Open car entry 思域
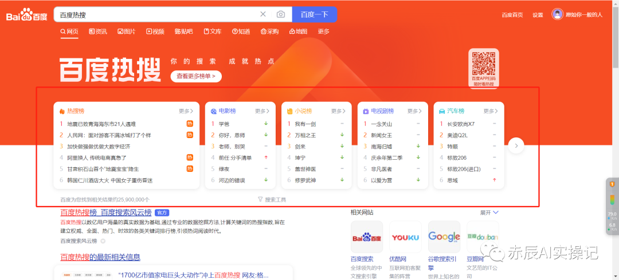Screen dimensions: 619x280 (452, 180)
